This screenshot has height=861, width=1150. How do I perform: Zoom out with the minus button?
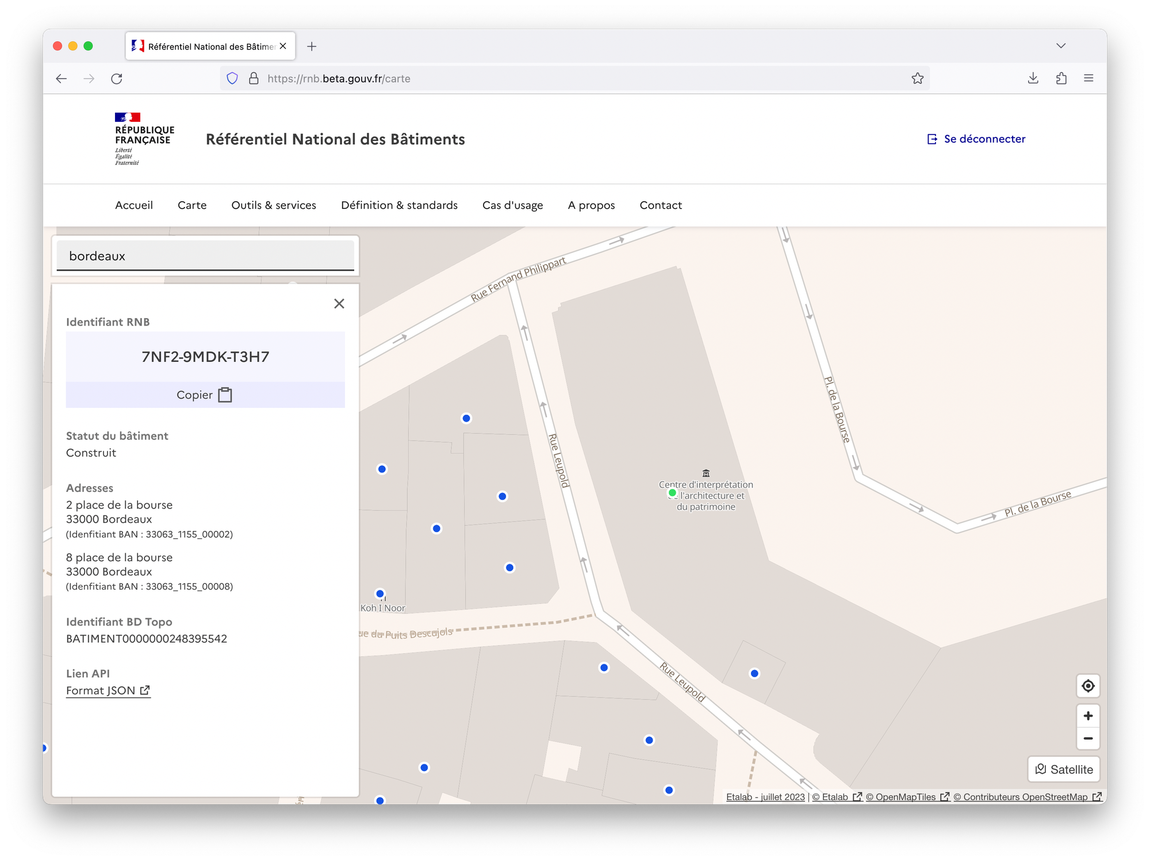pos(1087,738)
